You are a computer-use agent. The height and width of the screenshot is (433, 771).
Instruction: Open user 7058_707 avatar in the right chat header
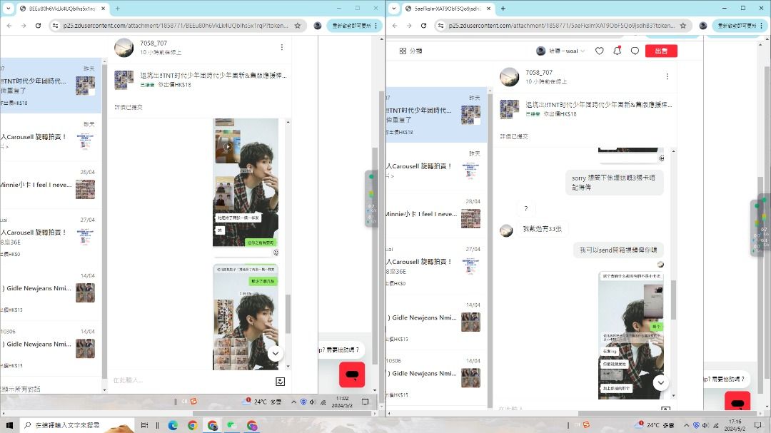point(509,77)
